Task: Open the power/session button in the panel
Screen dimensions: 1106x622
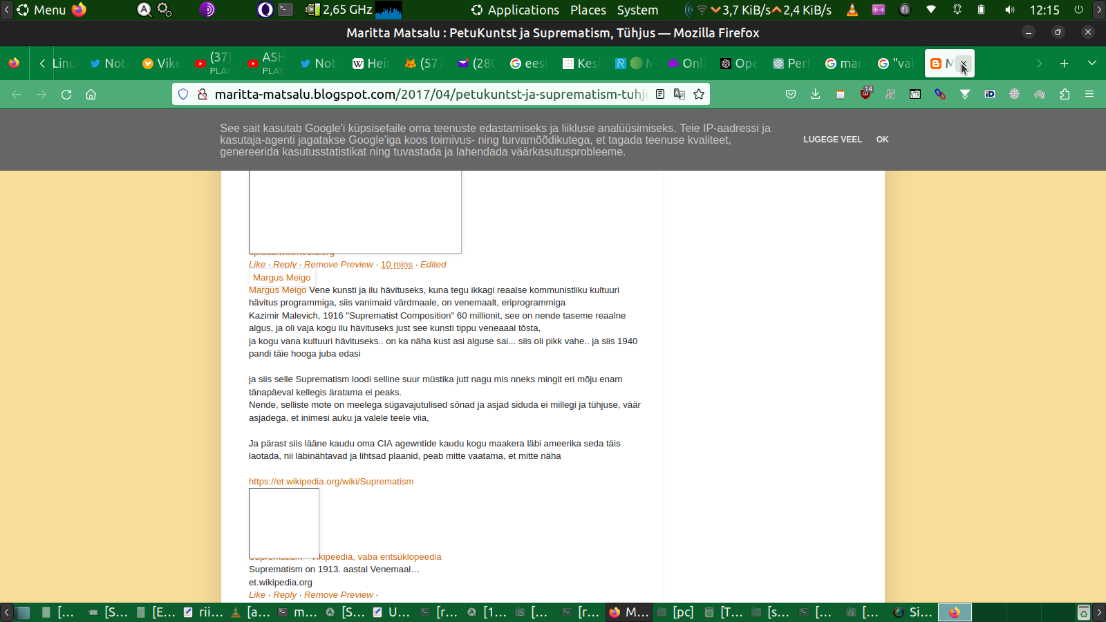Action: (1078, 10)
